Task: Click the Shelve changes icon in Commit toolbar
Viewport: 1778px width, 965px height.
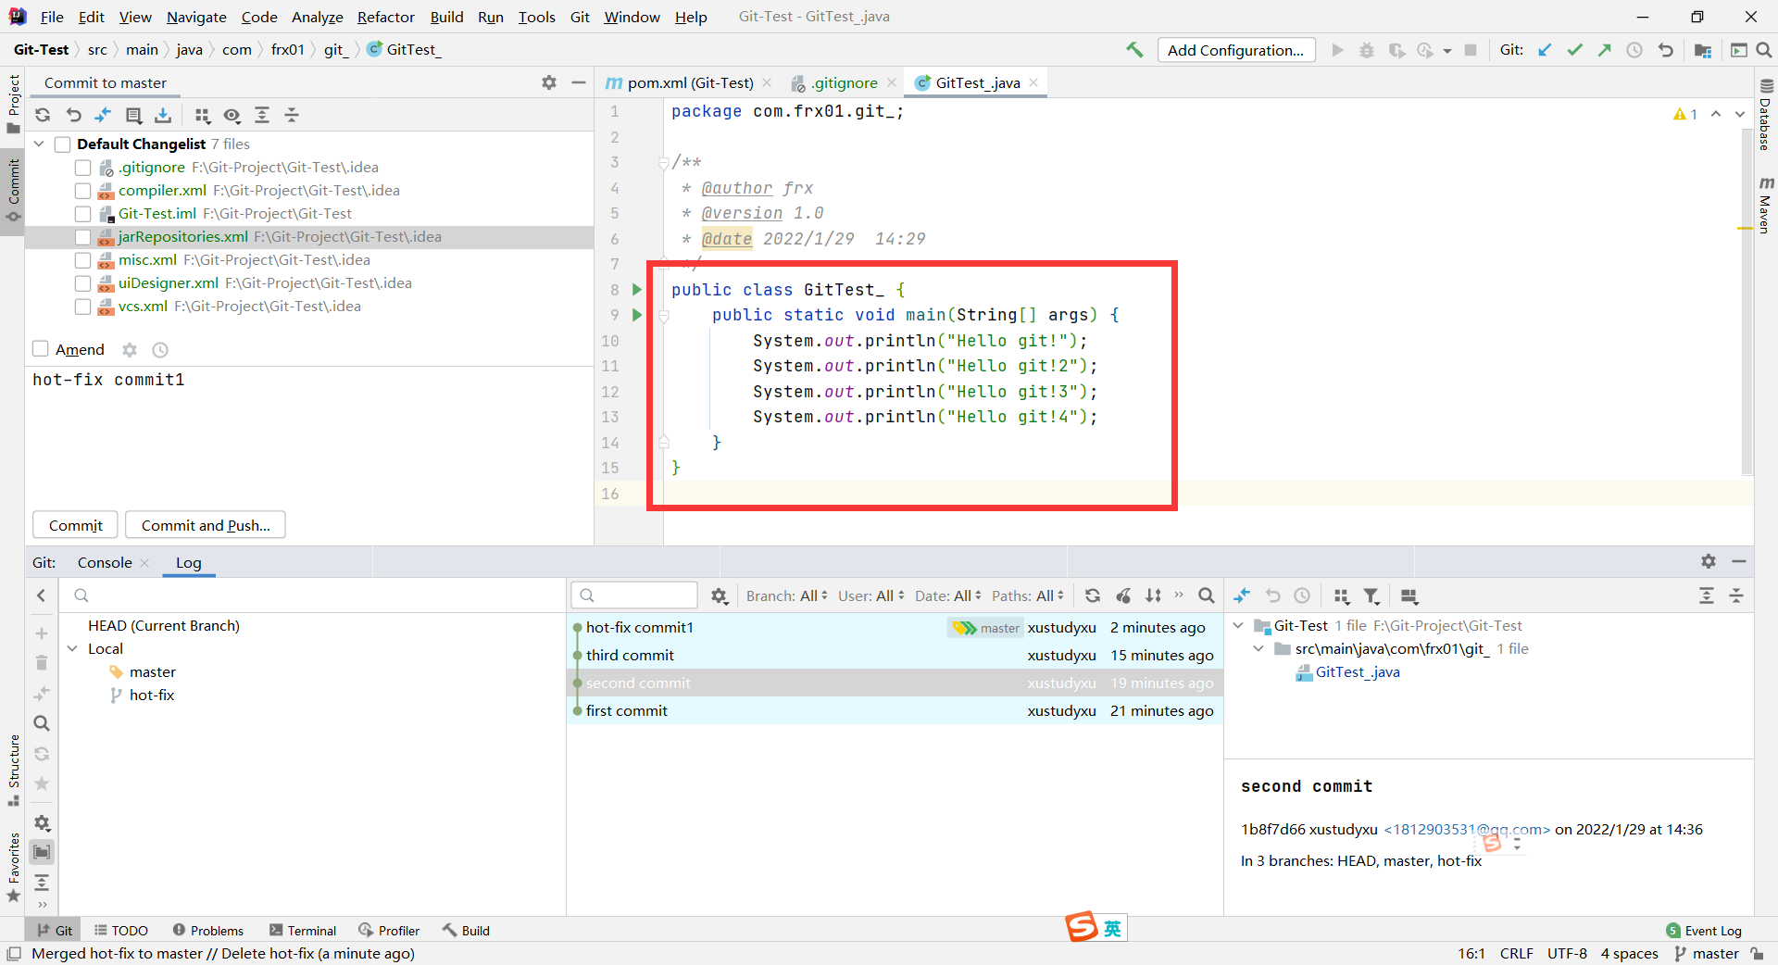Action: (163, 115)
